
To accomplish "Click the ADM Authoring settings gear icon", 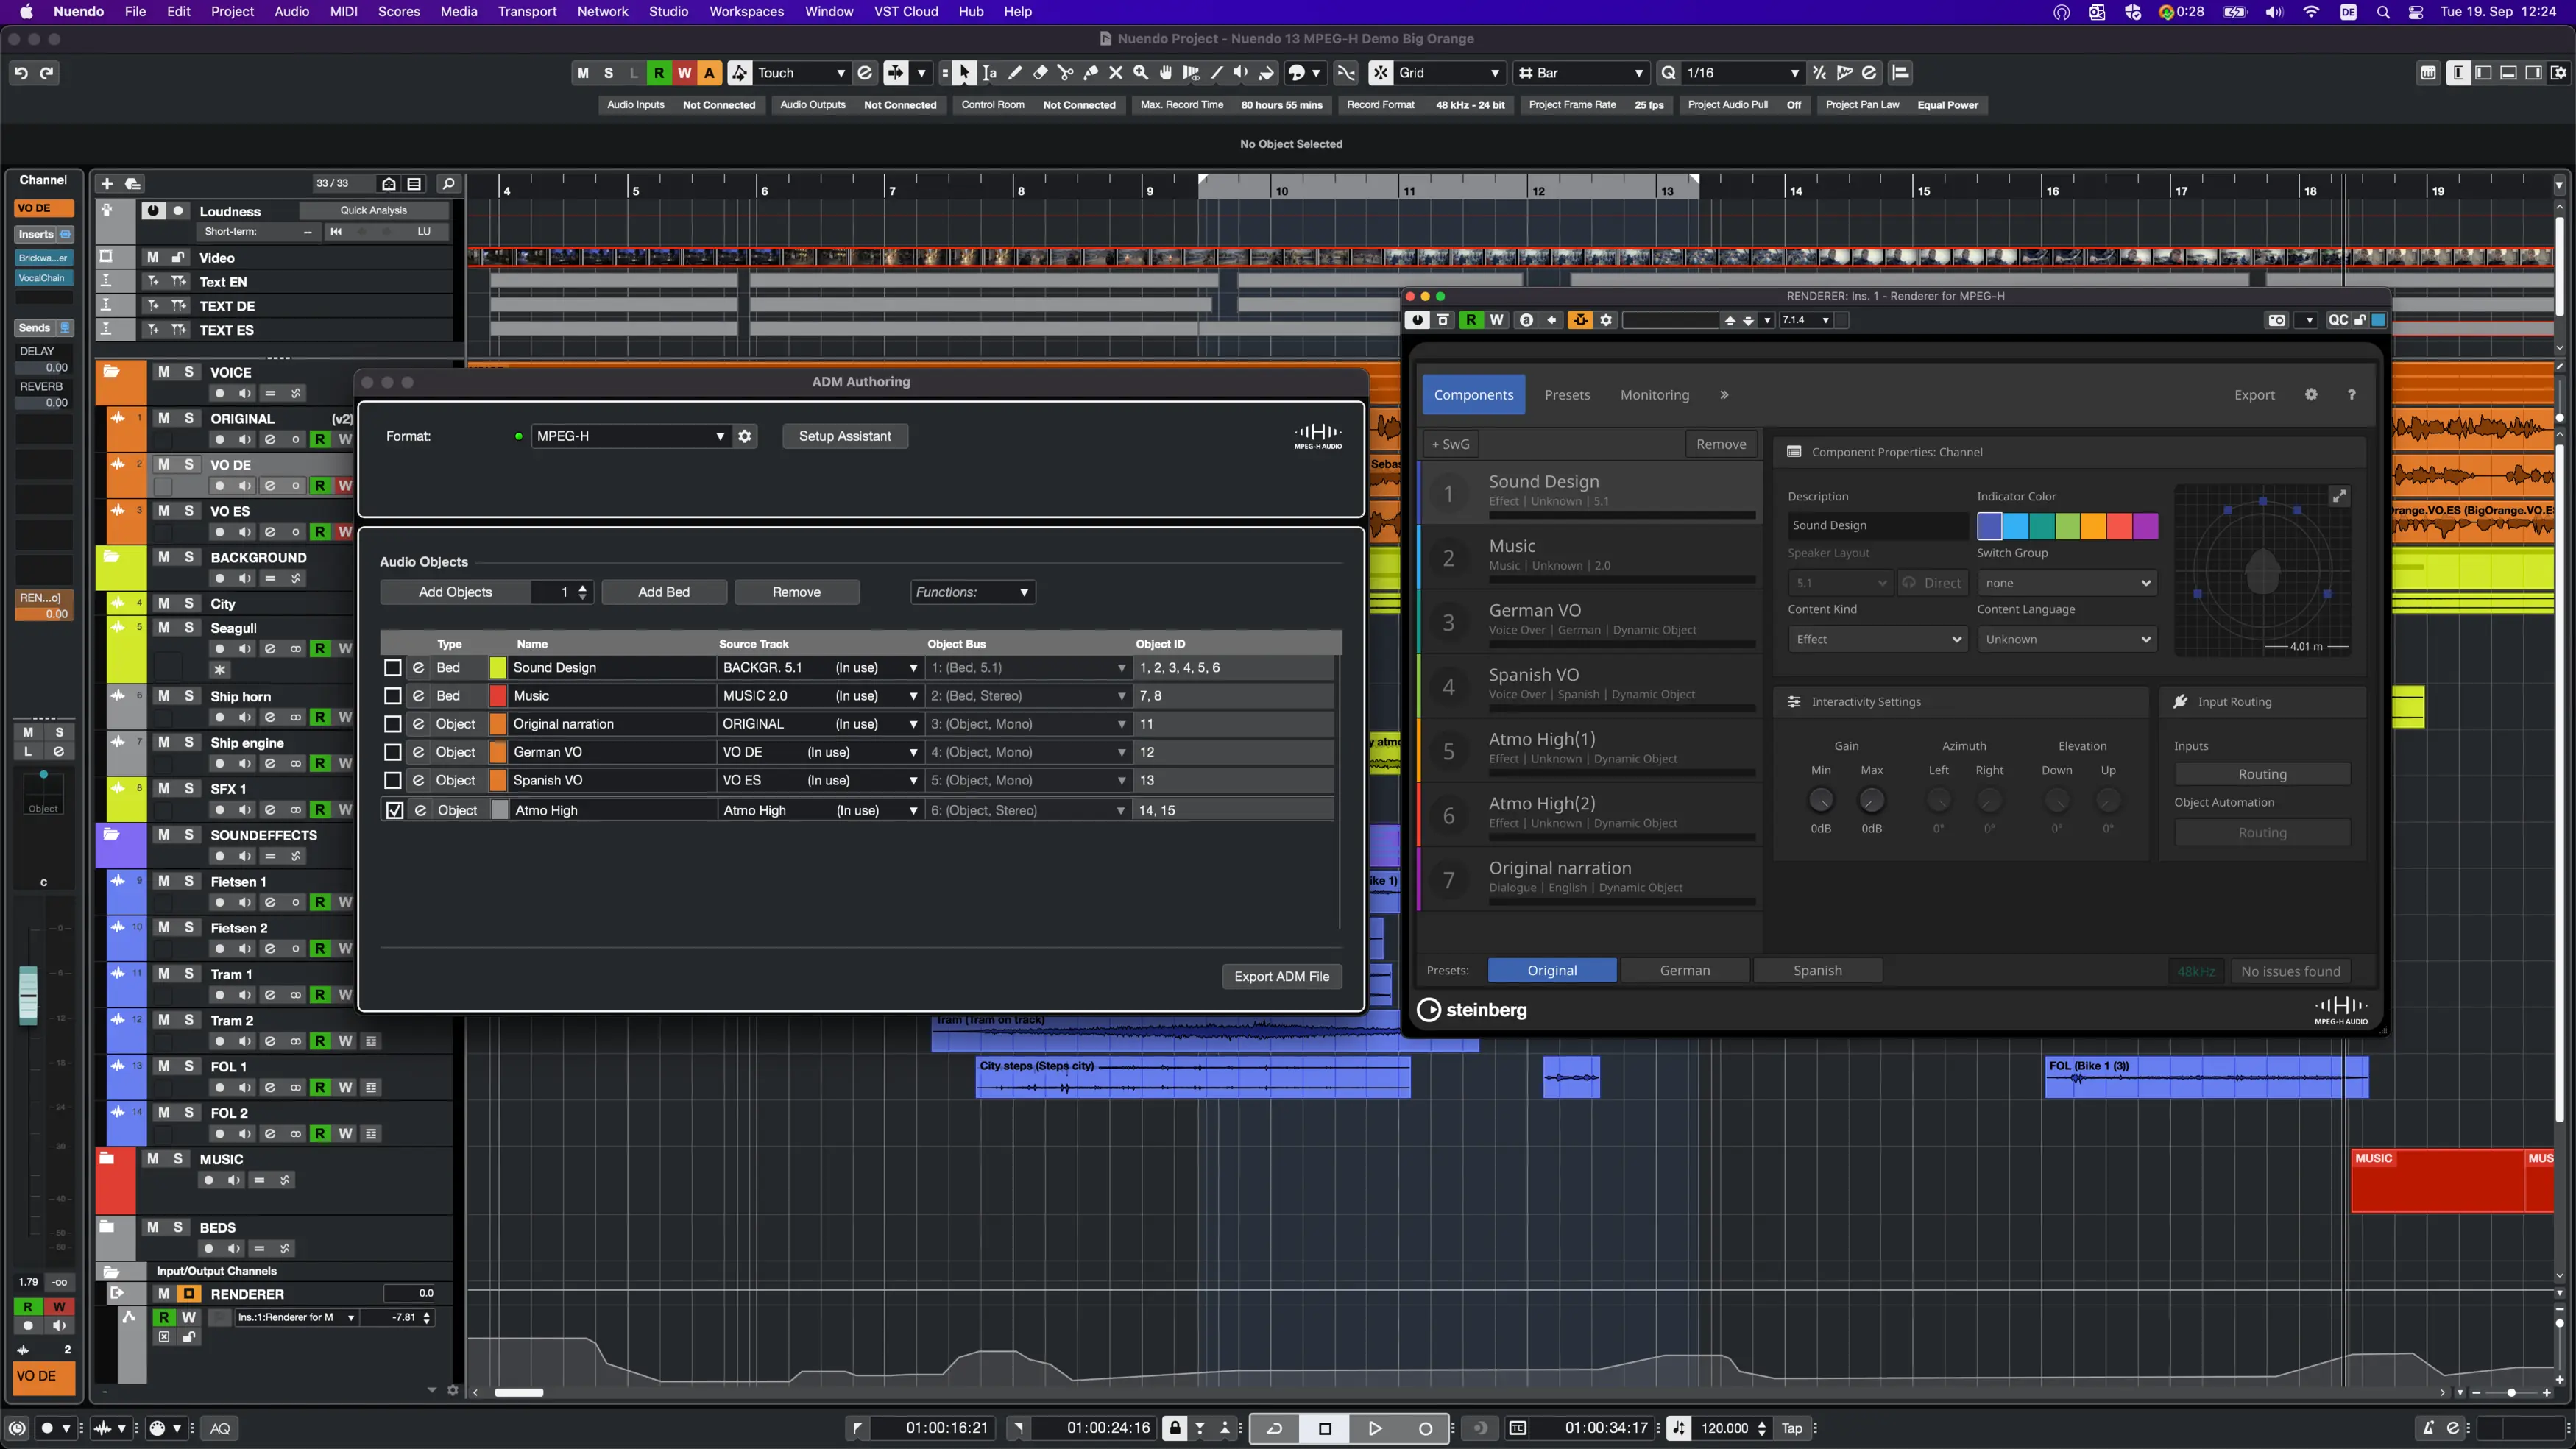I will tap(745, 435).
